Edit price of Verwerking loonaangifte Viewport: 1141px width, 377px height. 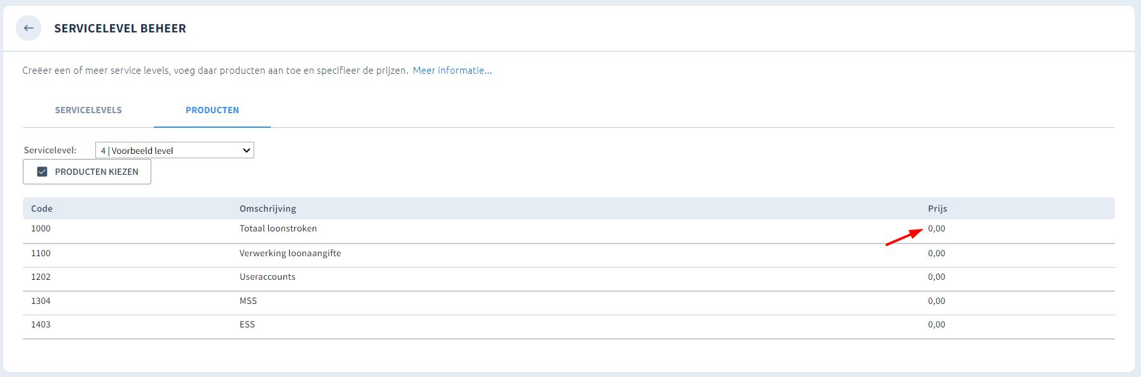tap(936, 253)
